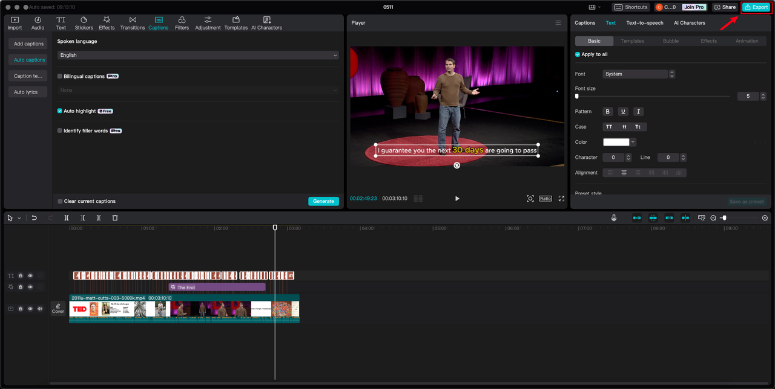Select The End effect clip on timeline

tap(217, 288)
